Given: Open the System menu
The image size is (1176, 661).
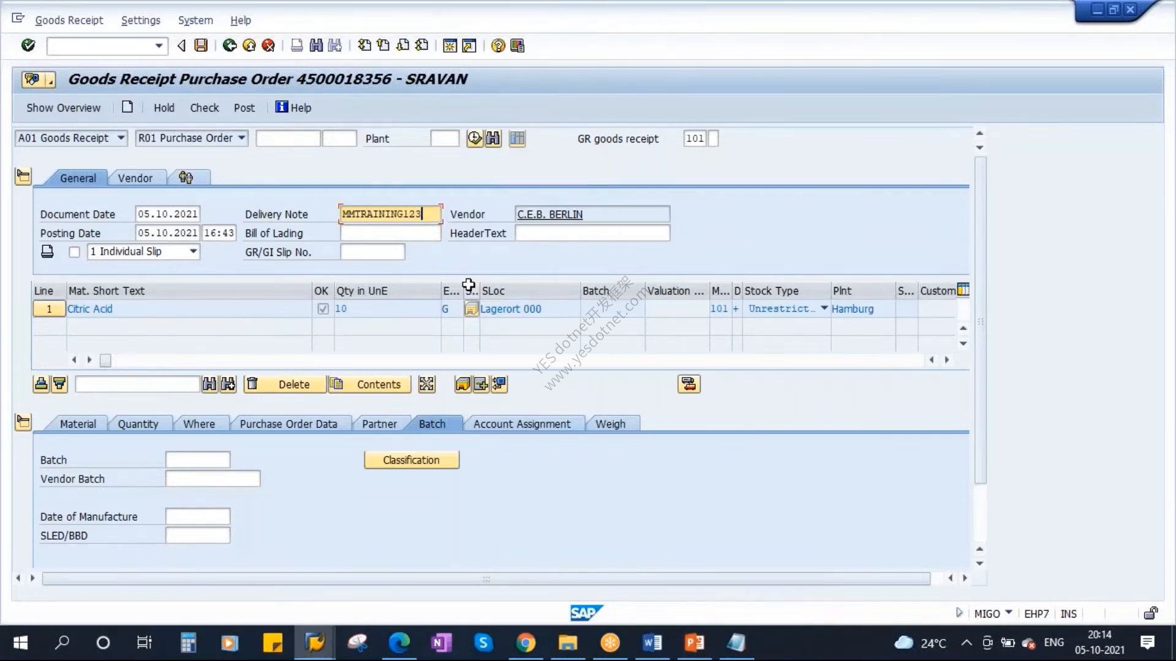Looking at the screenshot, I should coord(195,20).
